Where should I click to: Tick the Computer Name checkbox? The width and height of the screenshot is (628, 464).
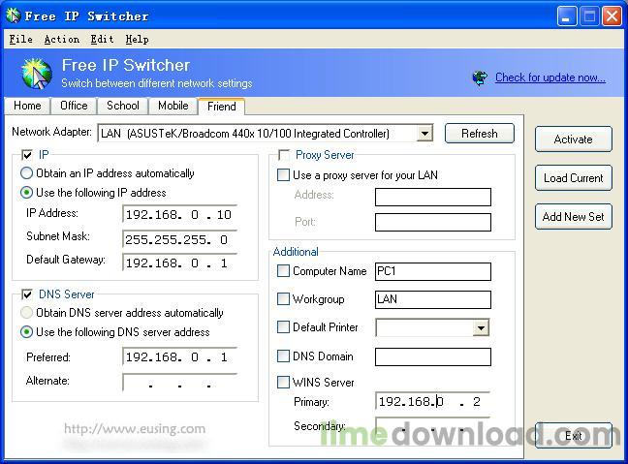283,271
